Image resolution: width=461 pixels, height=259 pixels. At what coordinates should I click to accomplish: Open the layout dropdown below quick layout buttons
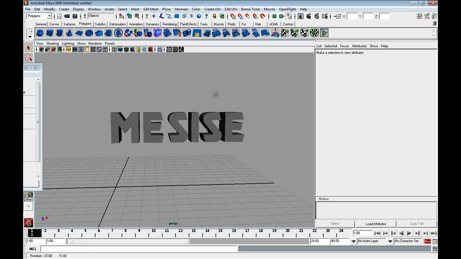pyautogui.click(x=28, y=206)
